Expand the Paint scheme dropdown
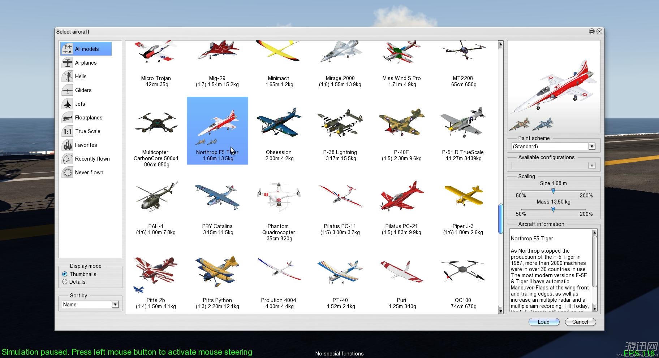This screenshot has height=358, width=659. click(553, 146)
